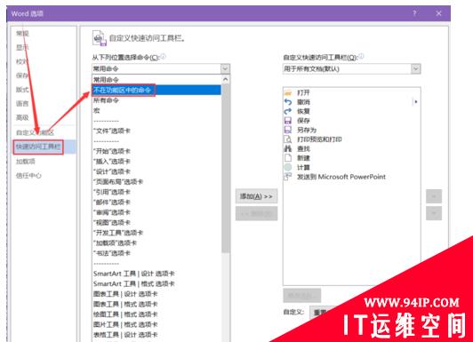This screenshot has height=342, width=473.
Task: Click the move down arrow button
Action: coord(434,213)
